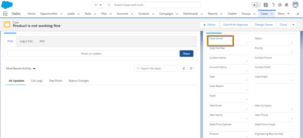Screen dimensions: 303x138
Task: Open the Setup gear icon
Action: [x=280, y=5]
